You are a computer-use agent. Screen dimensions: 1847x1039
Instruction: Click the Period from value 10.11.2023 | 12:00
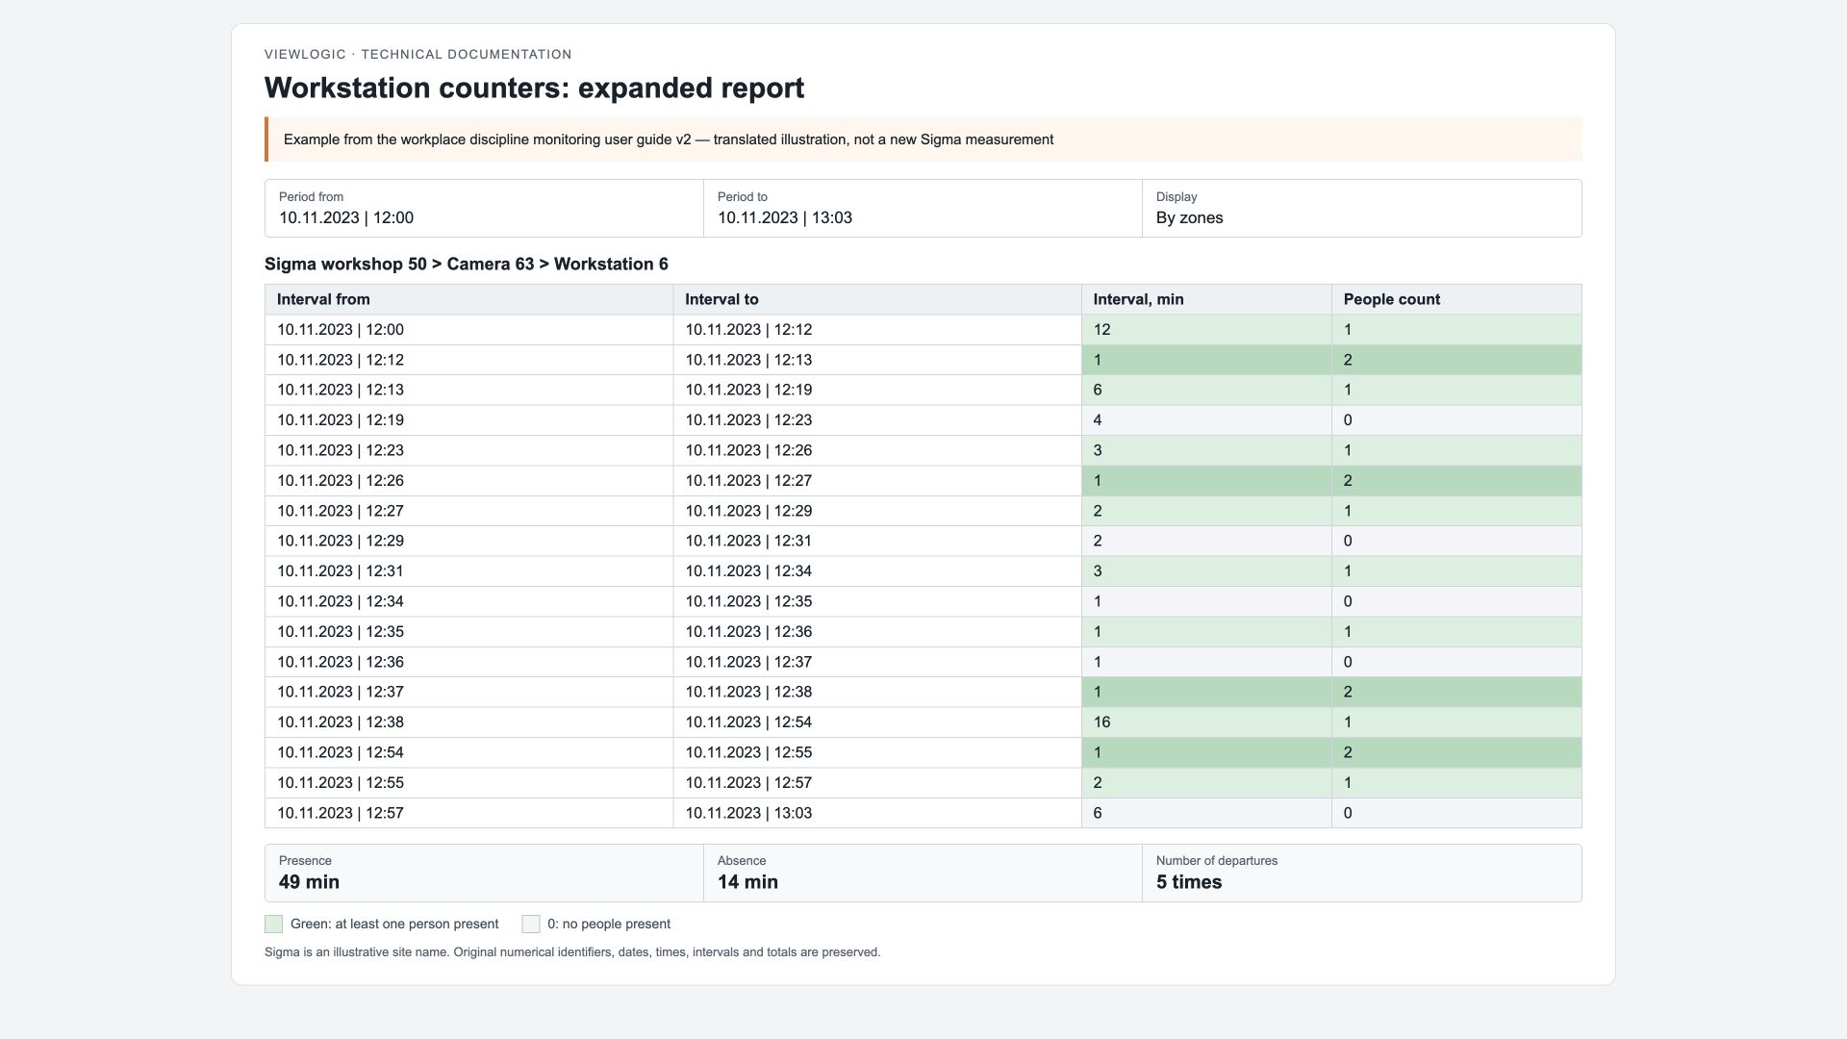[x=346, y=218]
